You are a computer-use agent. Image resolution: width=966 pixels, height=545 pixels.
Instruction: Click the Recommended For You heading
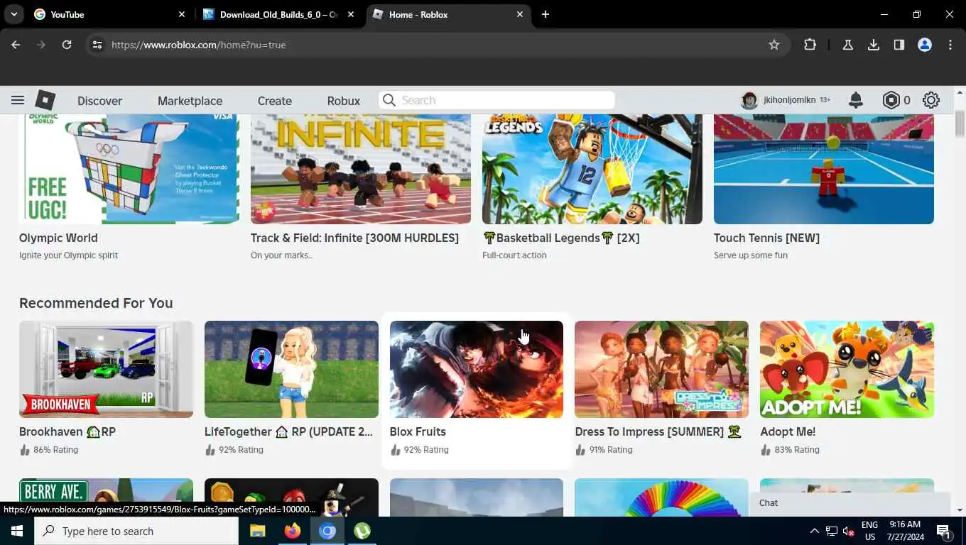96,303
